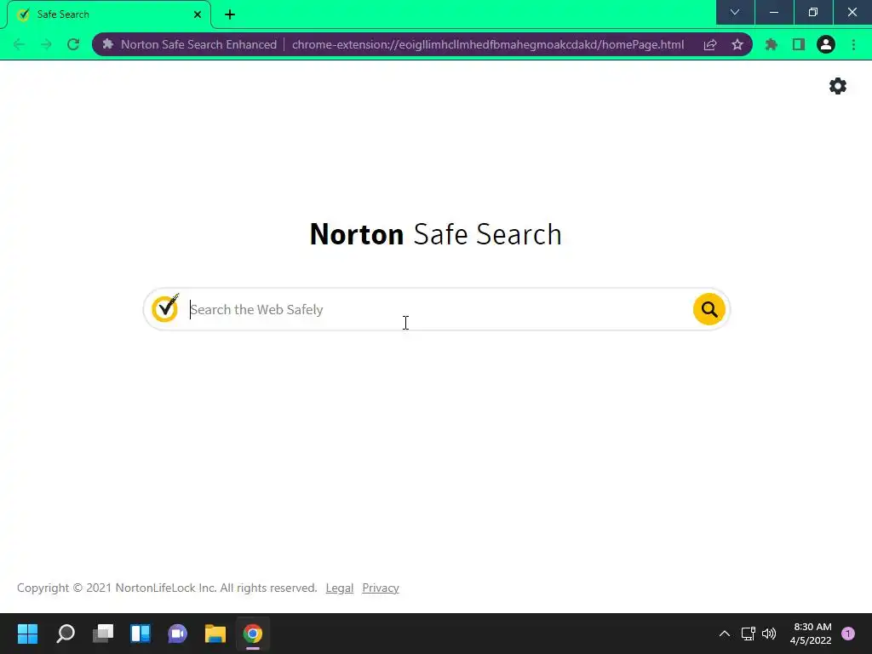The height and width of the screenshot is (654, 872).
Task: Click the extension puzzle icon in address chip
Action: pyautogui.click(x=108, y=44)
